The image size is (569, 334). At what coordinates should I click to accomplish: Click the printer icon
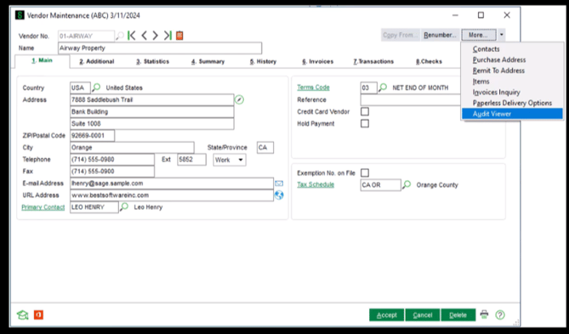[484, 314]
